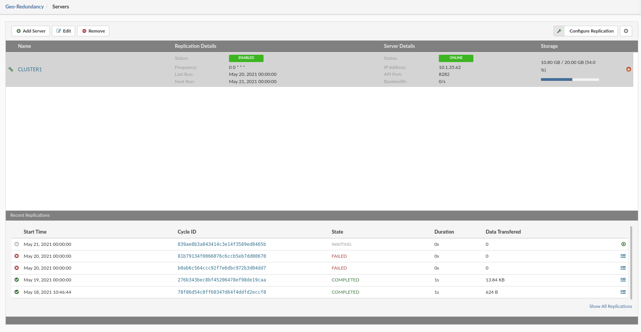Open details list icon for May 19 replication
641x332 pixels.
[623, 280]
